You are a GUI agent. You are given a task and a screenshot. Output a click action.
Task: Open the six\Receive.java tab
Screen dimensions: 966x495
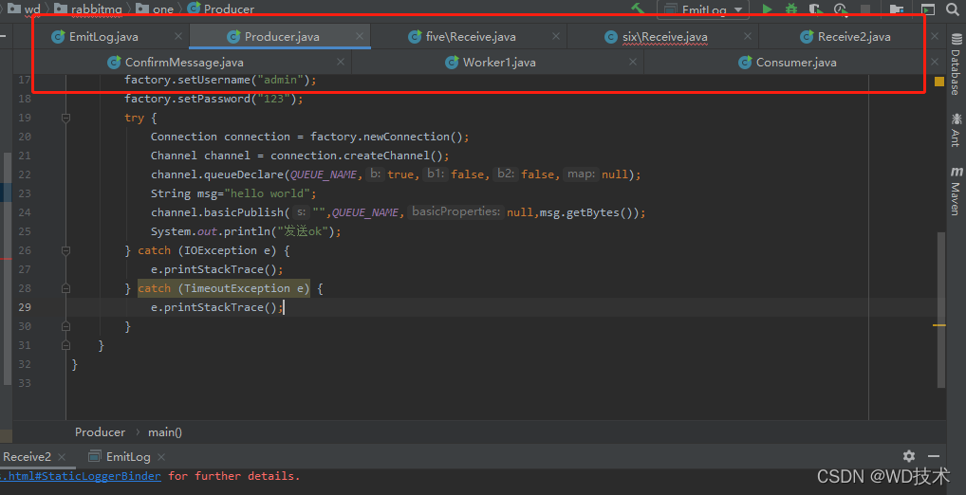[664, 37]
